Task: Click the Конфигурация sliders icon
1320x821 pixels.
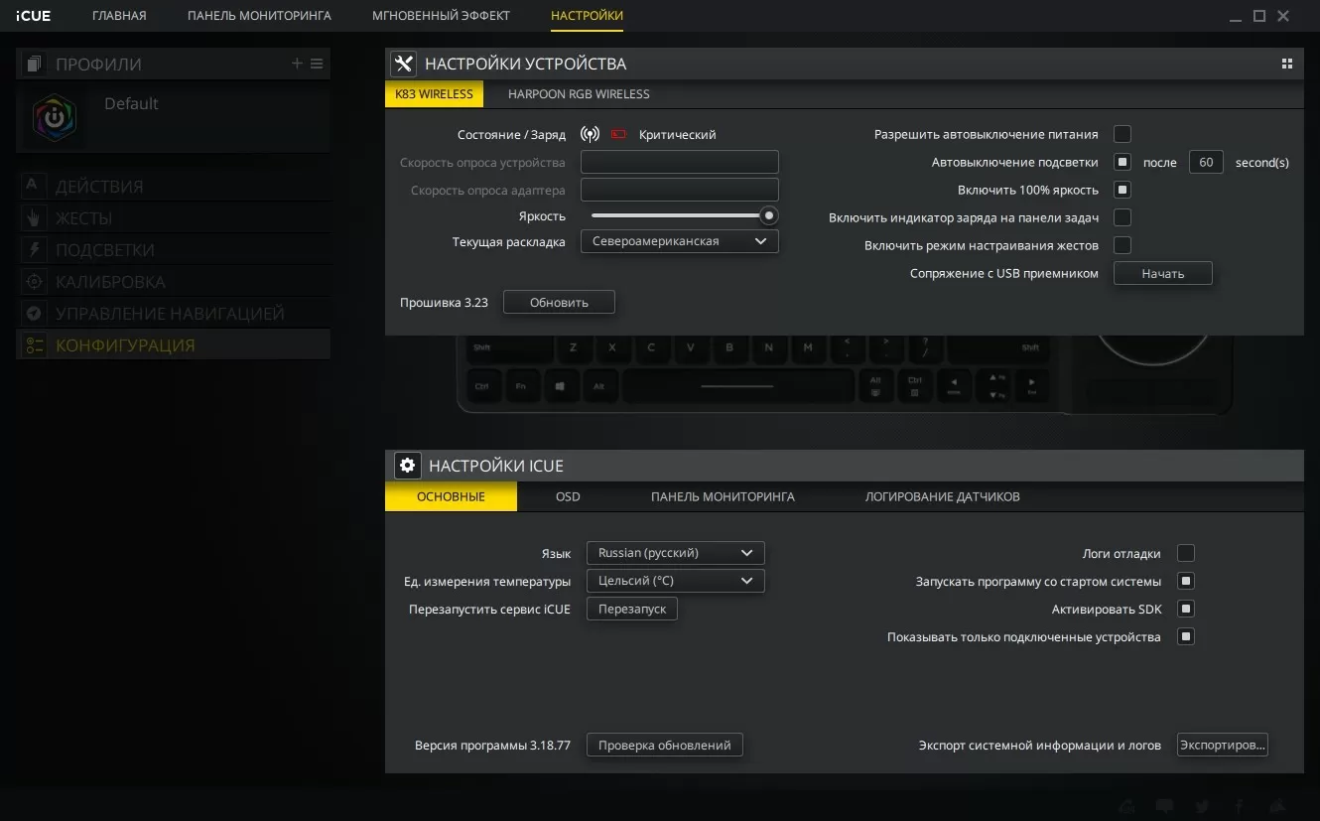Action: pyautogui.click(x=33, y=344)
